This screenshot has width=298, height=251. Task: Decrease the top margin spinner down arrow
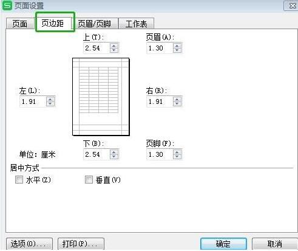114,50
